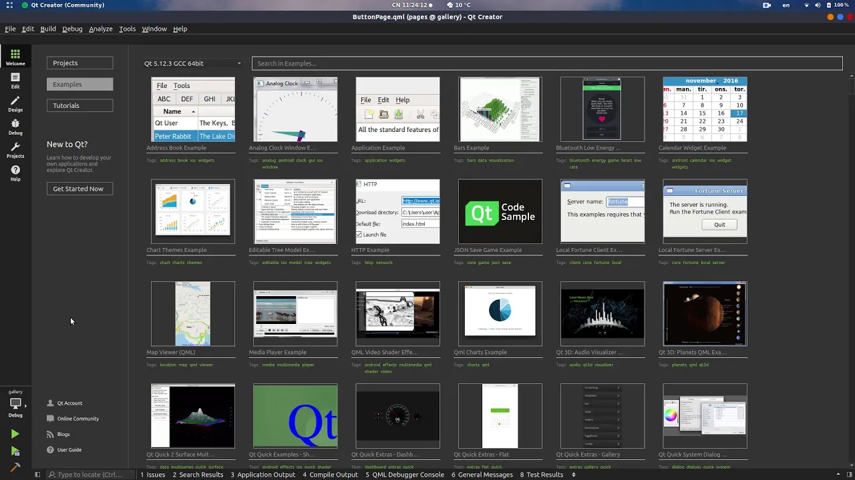Screen dimensions: 855x480
Task: Click the Type to locate field
Action: [90, 475]
